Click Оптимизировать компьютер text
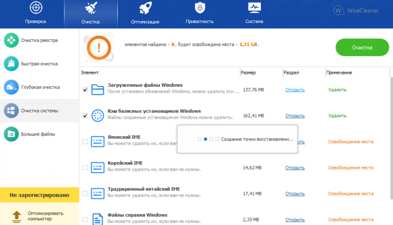 coord(46,216)
